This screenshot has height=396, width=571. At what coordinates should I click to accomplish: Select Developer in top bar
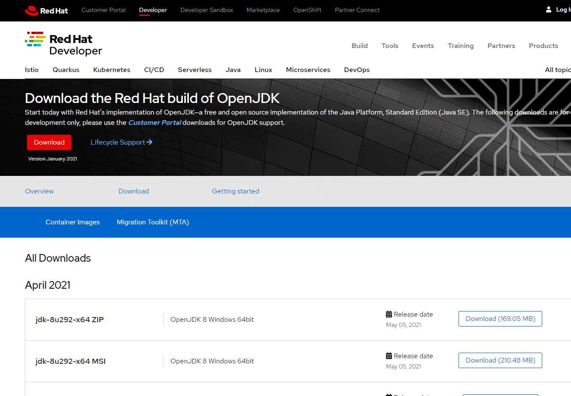click(153, 10)
